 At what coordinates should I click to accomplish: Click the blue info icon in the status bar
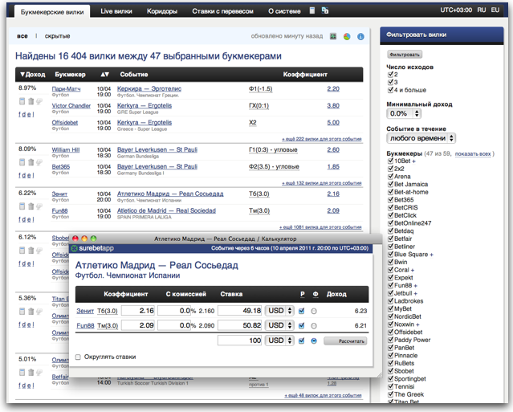coord(360,37)
